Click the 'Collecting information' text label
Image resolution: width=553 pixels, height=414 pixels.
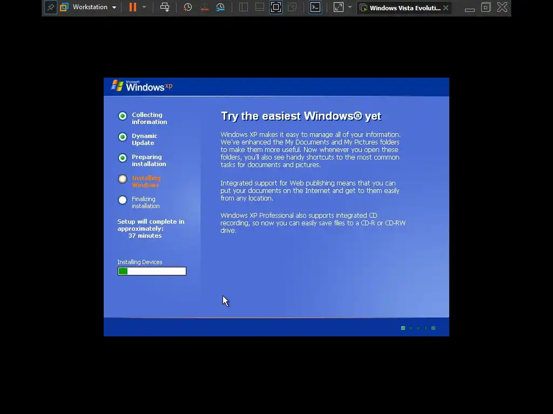[x=149, y=118]
